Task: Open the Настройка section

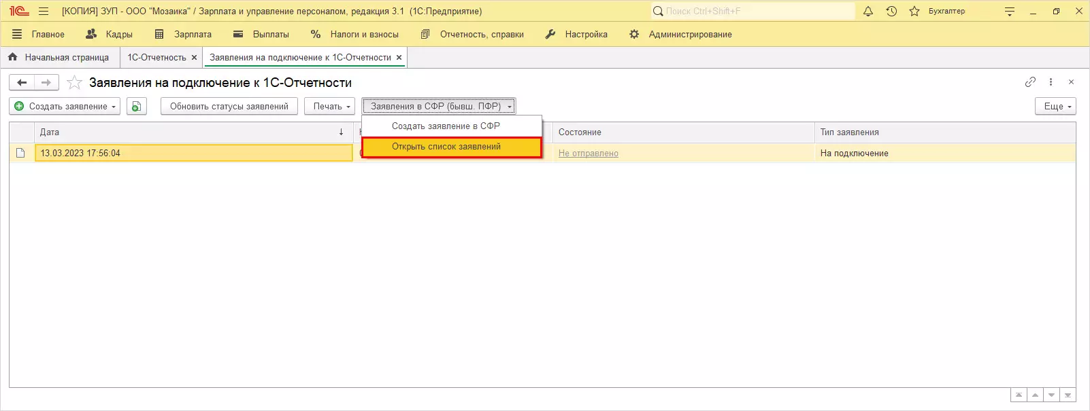Action: click(576, 34)
